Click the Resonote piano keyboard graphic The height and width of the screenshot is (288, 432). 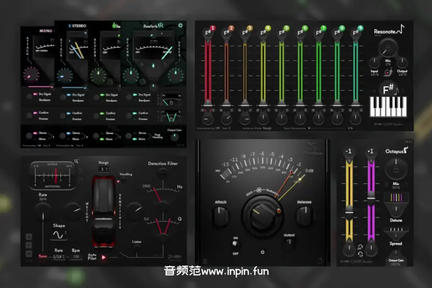coord(389,106)
